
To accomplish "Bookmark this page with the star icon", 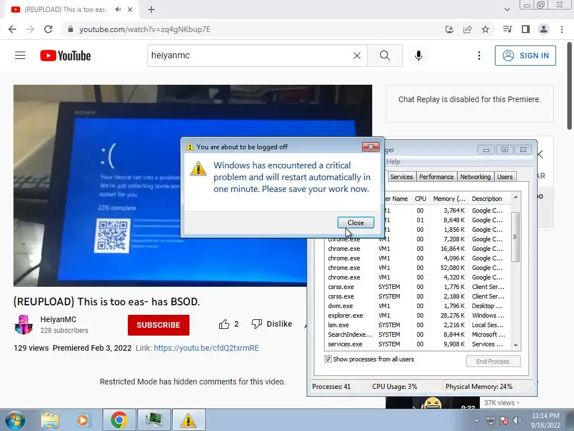I will pos(485,29).
